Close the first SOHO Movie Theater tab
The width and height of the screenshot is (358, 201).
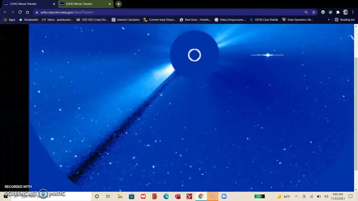(x=54, y=4)
